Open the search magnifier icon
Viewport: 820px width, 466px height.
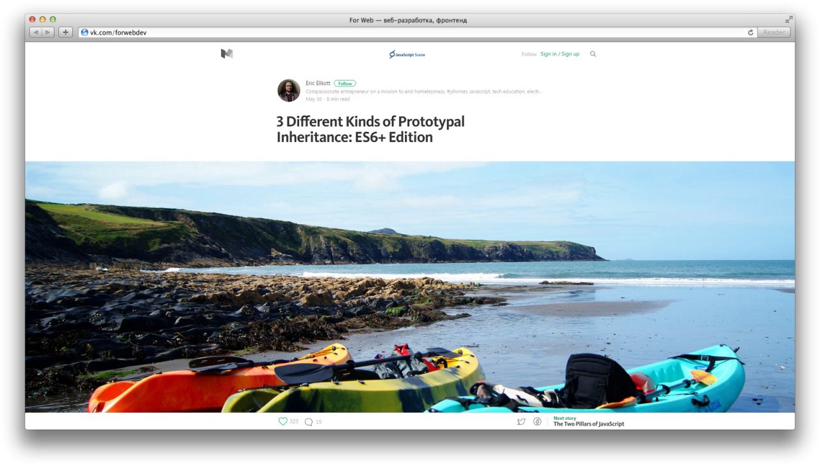(x=593, y=54)
